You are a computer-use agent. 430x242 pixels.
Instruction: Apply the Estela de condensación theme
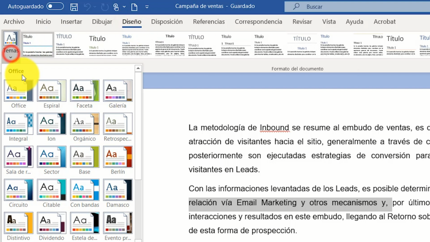coord(84,226)
